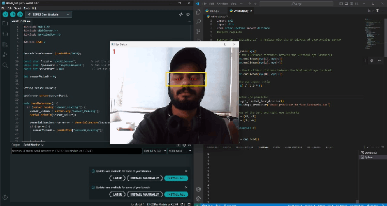Open the more actions ellipsis beside the microphone
The image size is (387, 206).
(379, 60)
